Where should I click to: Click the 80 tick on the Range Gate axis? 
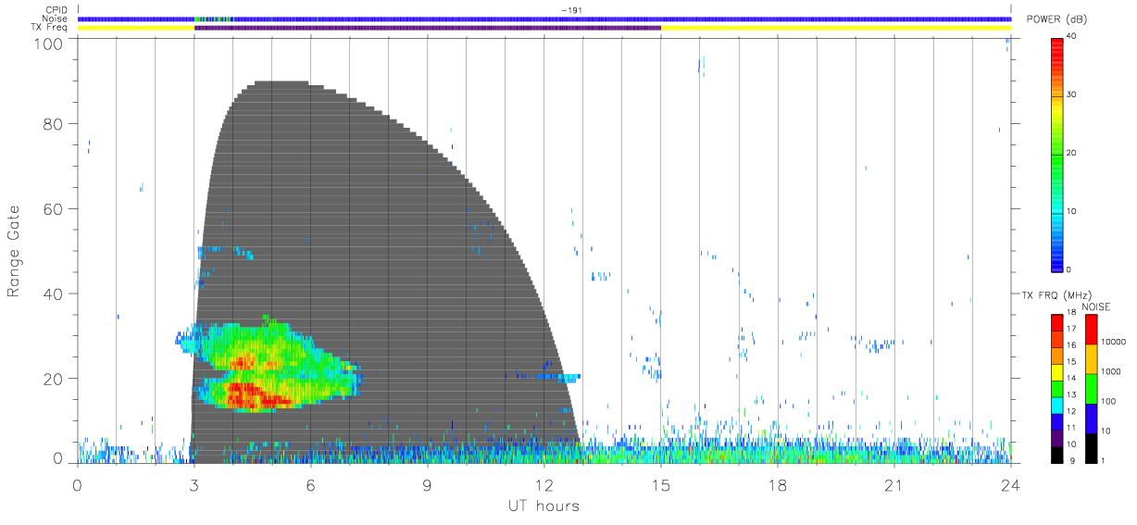point(53,124)
